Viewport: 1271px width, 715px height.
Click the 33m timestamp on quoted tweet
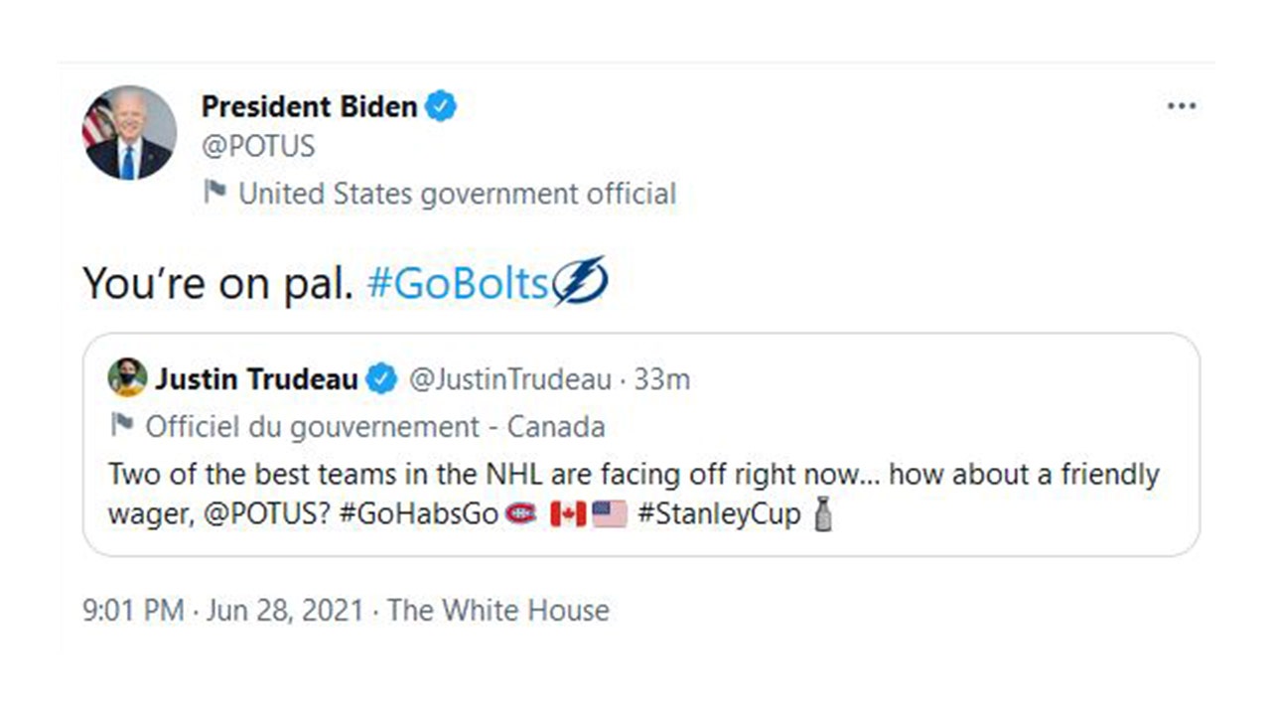[x=661, y=379]
